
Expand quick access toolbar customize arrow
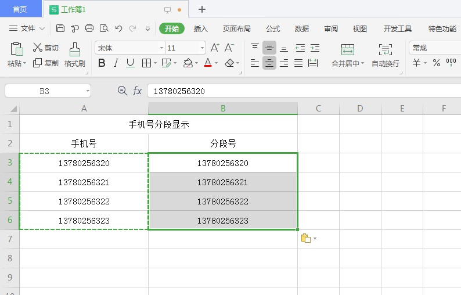point(147,28)
